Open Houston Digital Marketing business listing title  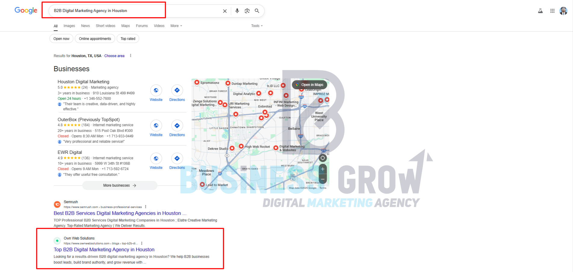click(83, 82)
